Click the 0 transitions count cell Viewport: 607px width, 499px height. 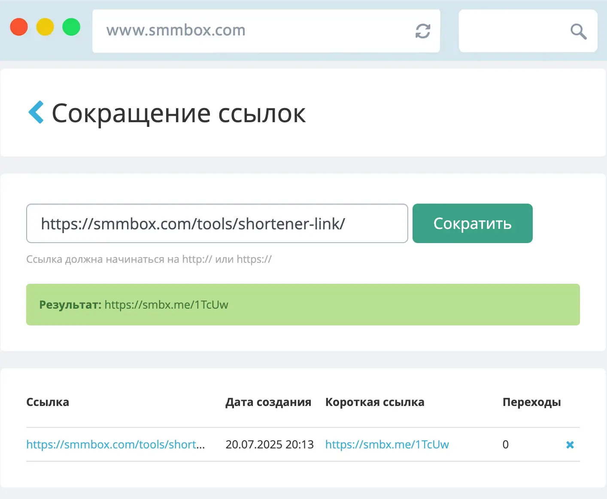(506, 445)
